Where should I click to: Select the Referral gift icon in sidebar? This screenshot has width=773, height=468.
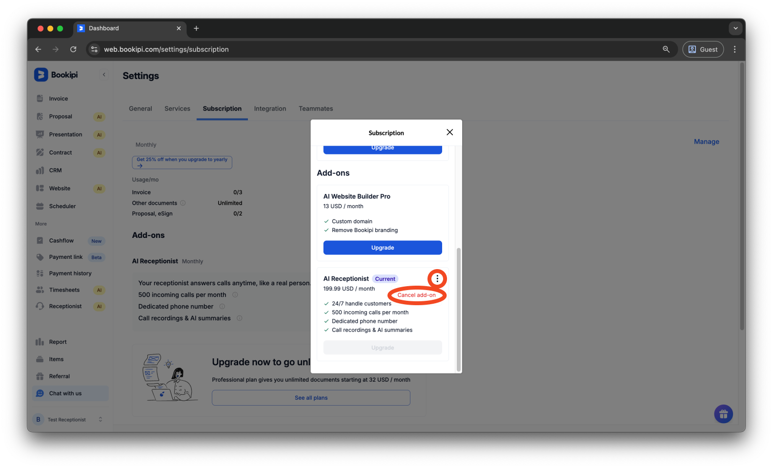[40, 376]
